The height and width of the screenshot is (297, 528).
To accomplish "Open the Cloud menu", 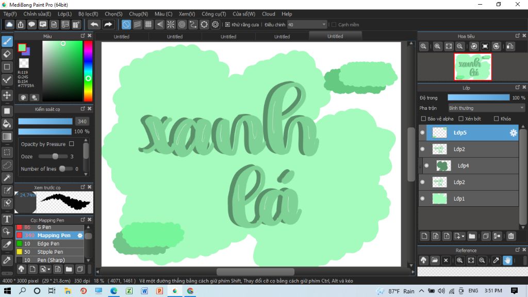I will 268,14.
